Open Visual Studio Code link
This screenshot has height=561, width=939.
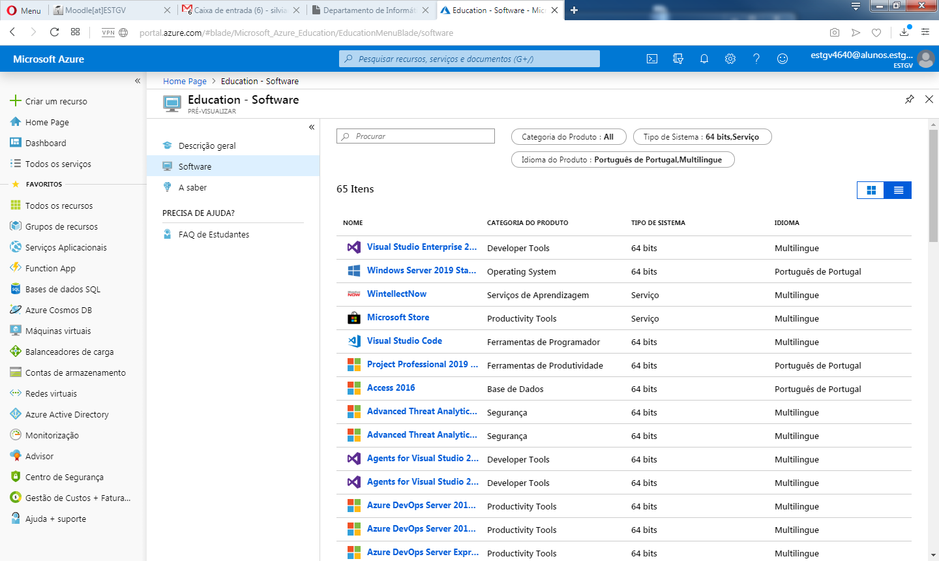coord(404,341)
